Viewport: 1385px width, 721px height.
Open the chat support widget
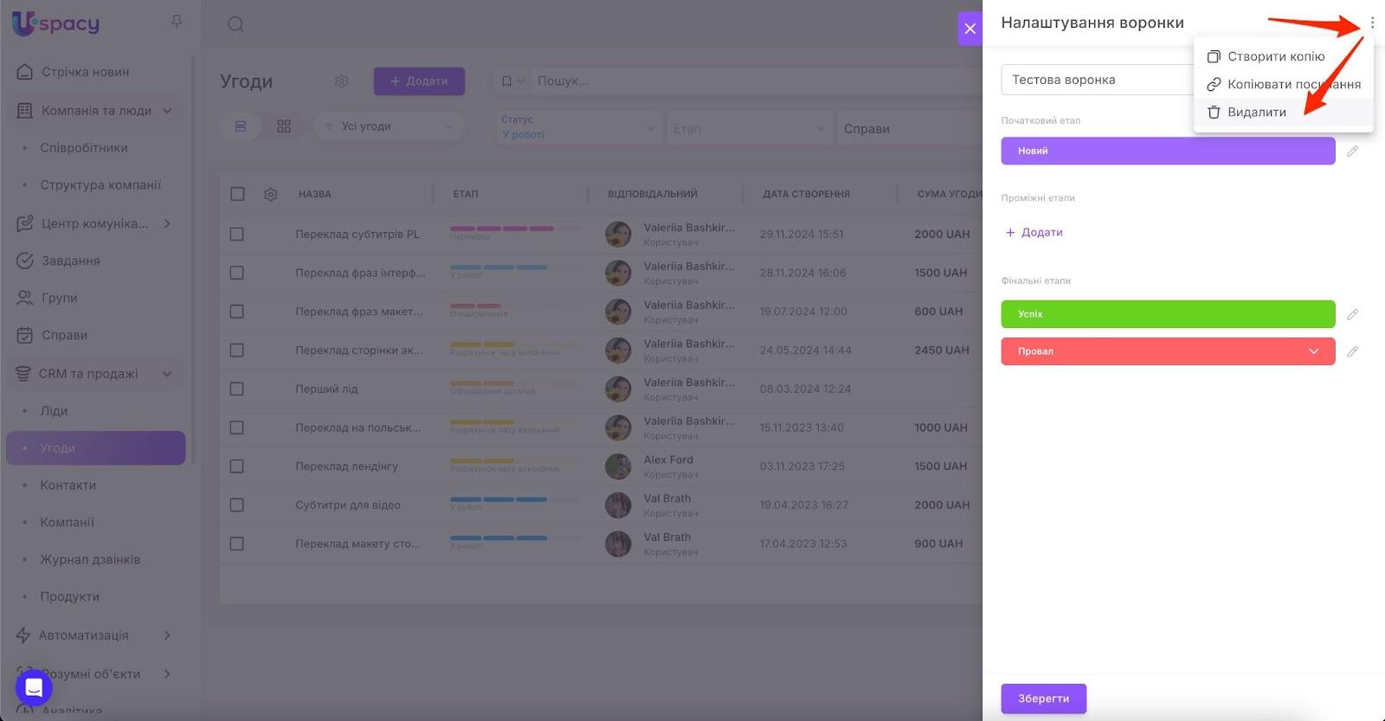click(34, 687)
